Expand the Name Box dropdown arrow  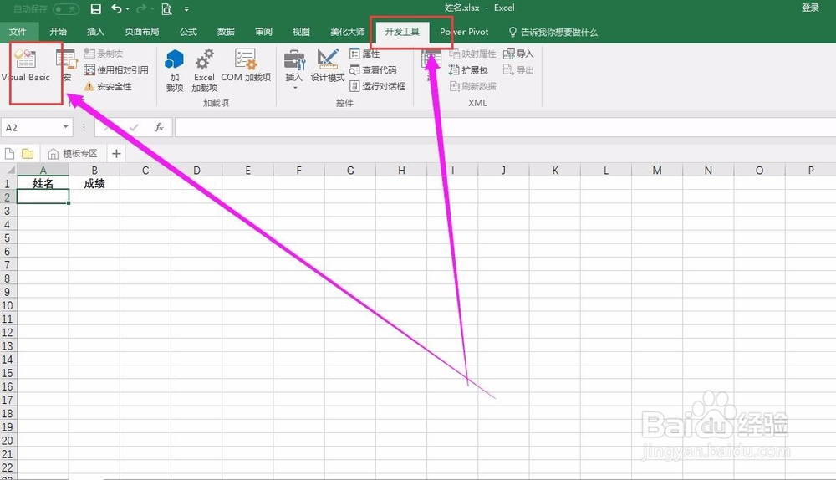[x=65, y=127]
